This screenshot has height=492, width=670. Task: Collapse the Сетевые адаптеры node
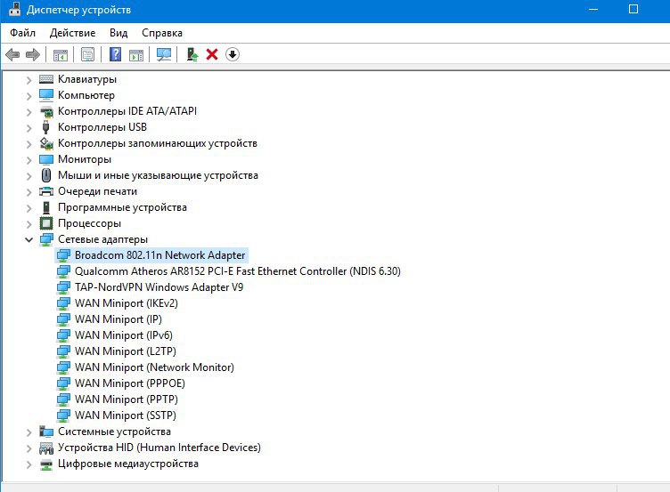coord(29,239)
